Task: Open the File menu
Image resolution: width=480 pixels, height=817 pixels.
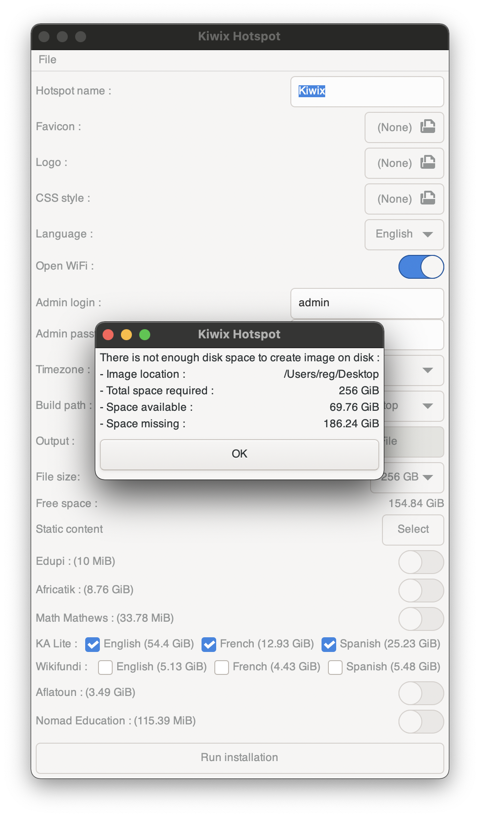Action: [x=48, y=60]
